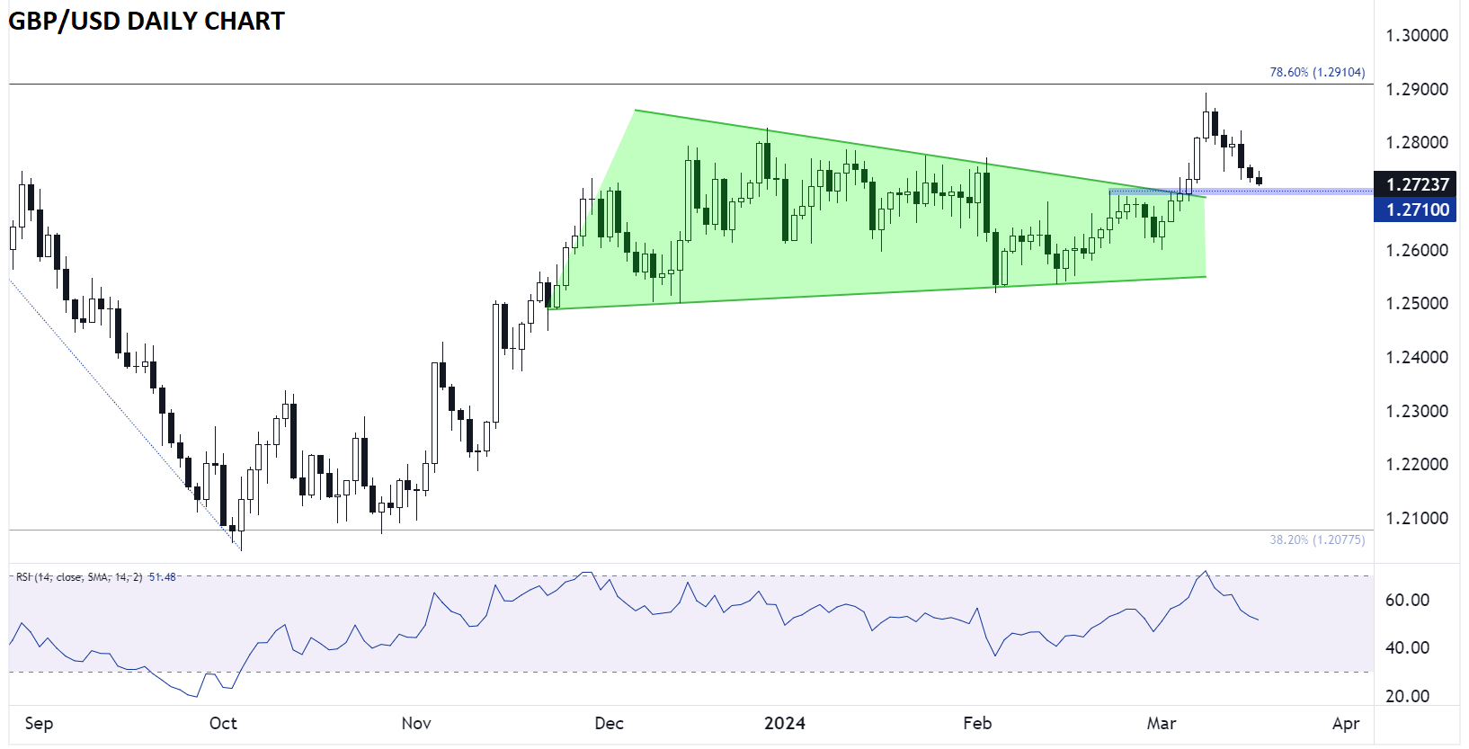Click the RSI value 51.48

point(163,576)
